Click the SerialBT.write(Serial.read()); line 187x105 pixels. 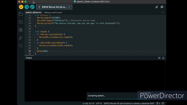pos(56,37)
